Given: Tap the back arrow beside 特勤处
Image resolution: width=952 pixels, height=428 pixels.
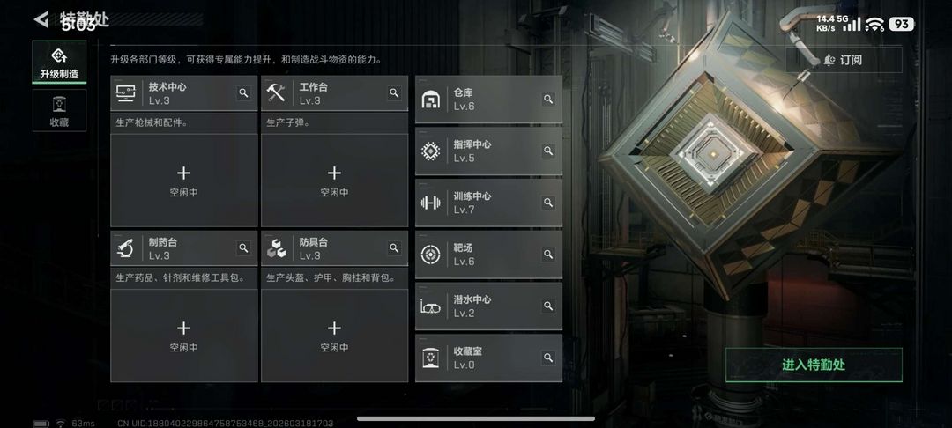Looking at the screenshot, I should (x=41, y=20).
